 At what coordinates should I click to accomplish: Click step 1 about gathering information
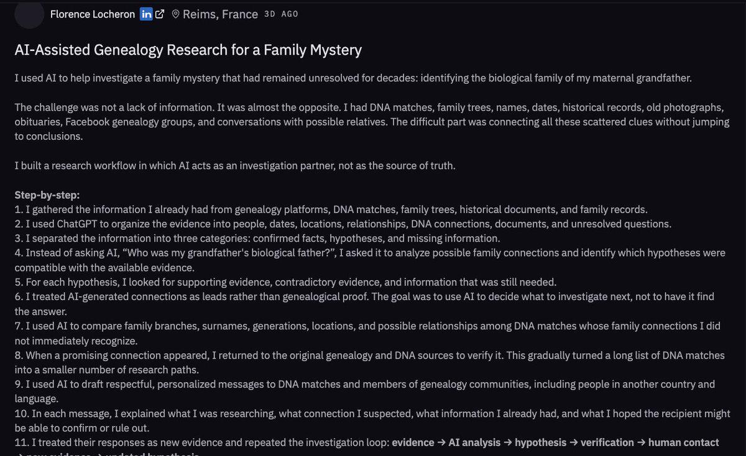coord(331,209)
